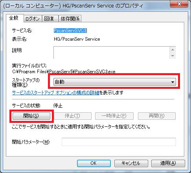Viewport: 191px width, 173px height.
Task: Click the highlighted PscanServSVC3 service name
Action: tap(70, 31)
